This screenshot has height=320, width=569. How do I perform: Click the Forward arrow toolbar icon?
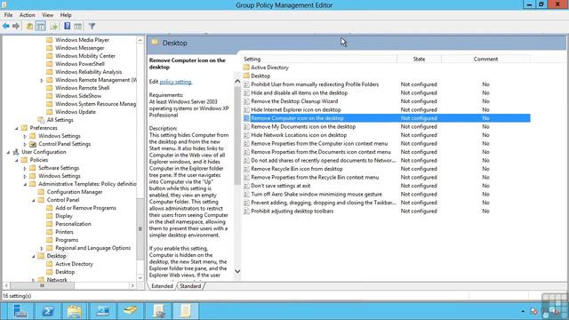pos(16,26)
